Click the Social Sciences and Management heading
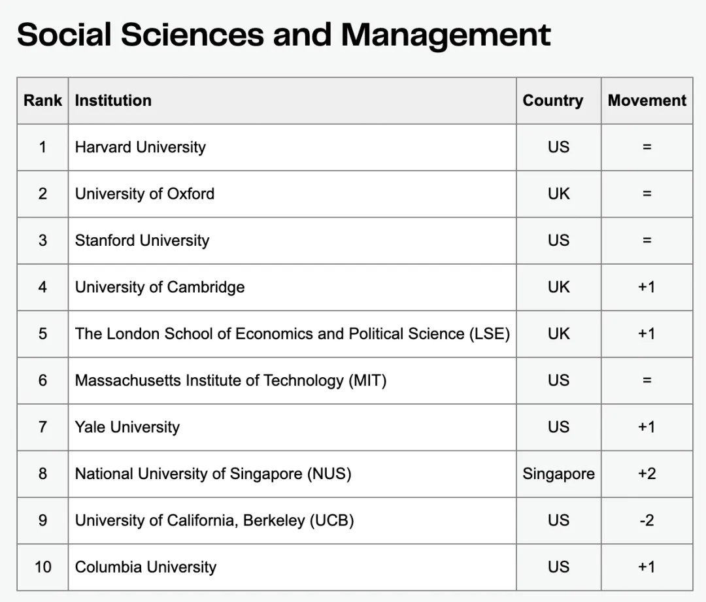 [x=284, y=35]
